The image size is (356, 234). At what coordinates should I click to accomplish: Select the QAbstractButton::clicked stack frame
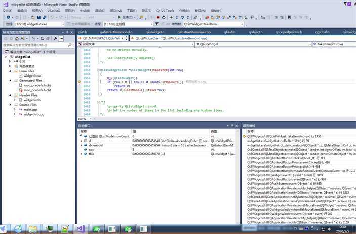tap(286, 158)
